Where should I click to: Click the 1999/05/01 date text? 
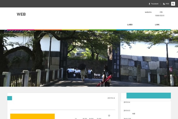[160, 15]
